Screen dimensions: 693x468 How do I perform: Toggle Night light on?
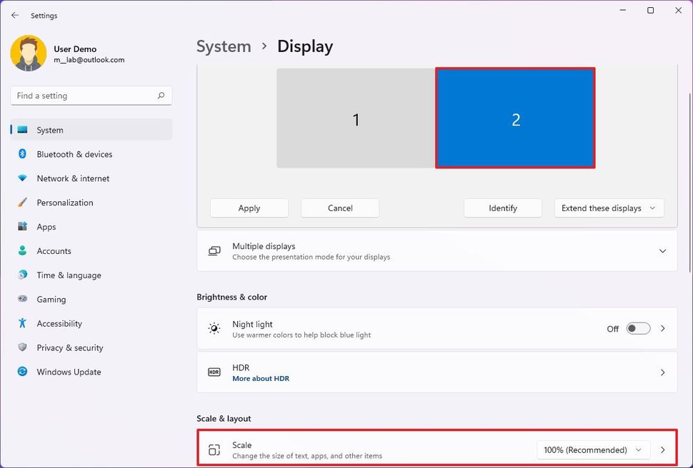pyautogui.click(x=637, y=328)
